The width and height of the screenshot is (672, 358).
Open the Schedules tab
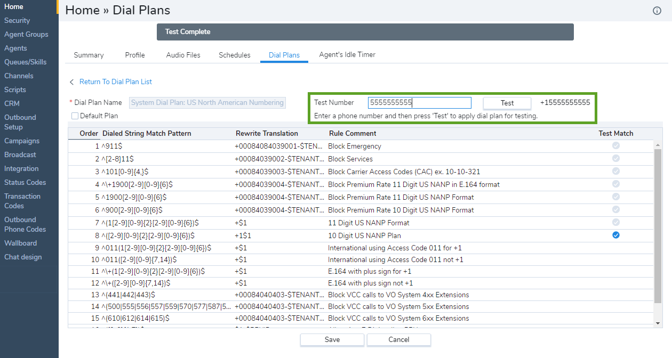[x=235, y=55]
